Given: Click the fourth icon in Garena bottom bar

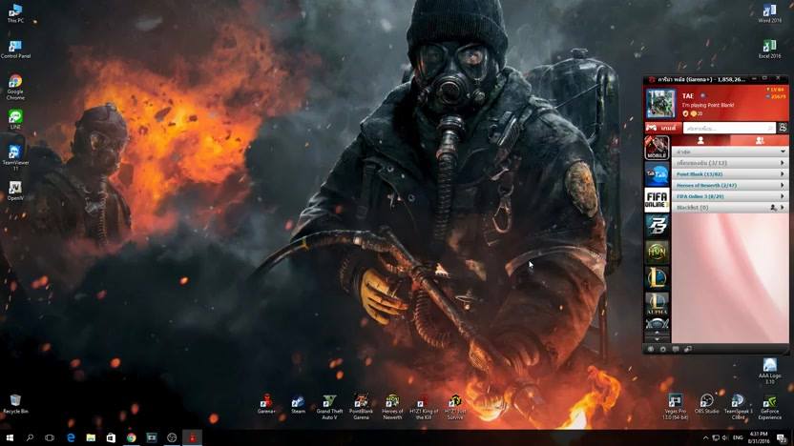Looking at the screenshot, I should 688,349.
